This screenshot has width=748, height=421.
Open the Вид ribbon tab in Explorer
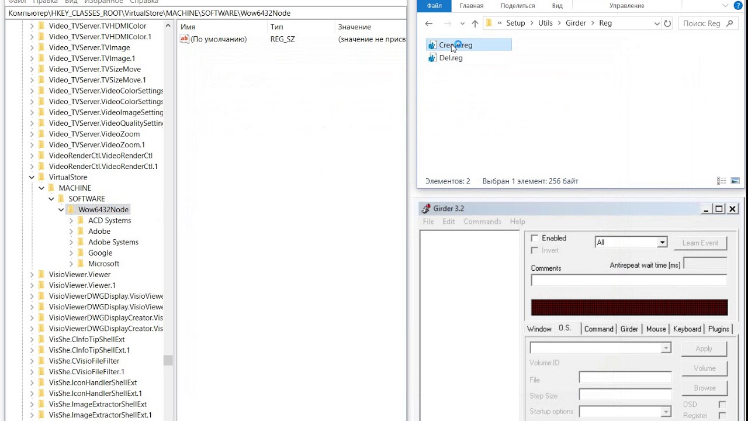(557, 6)
